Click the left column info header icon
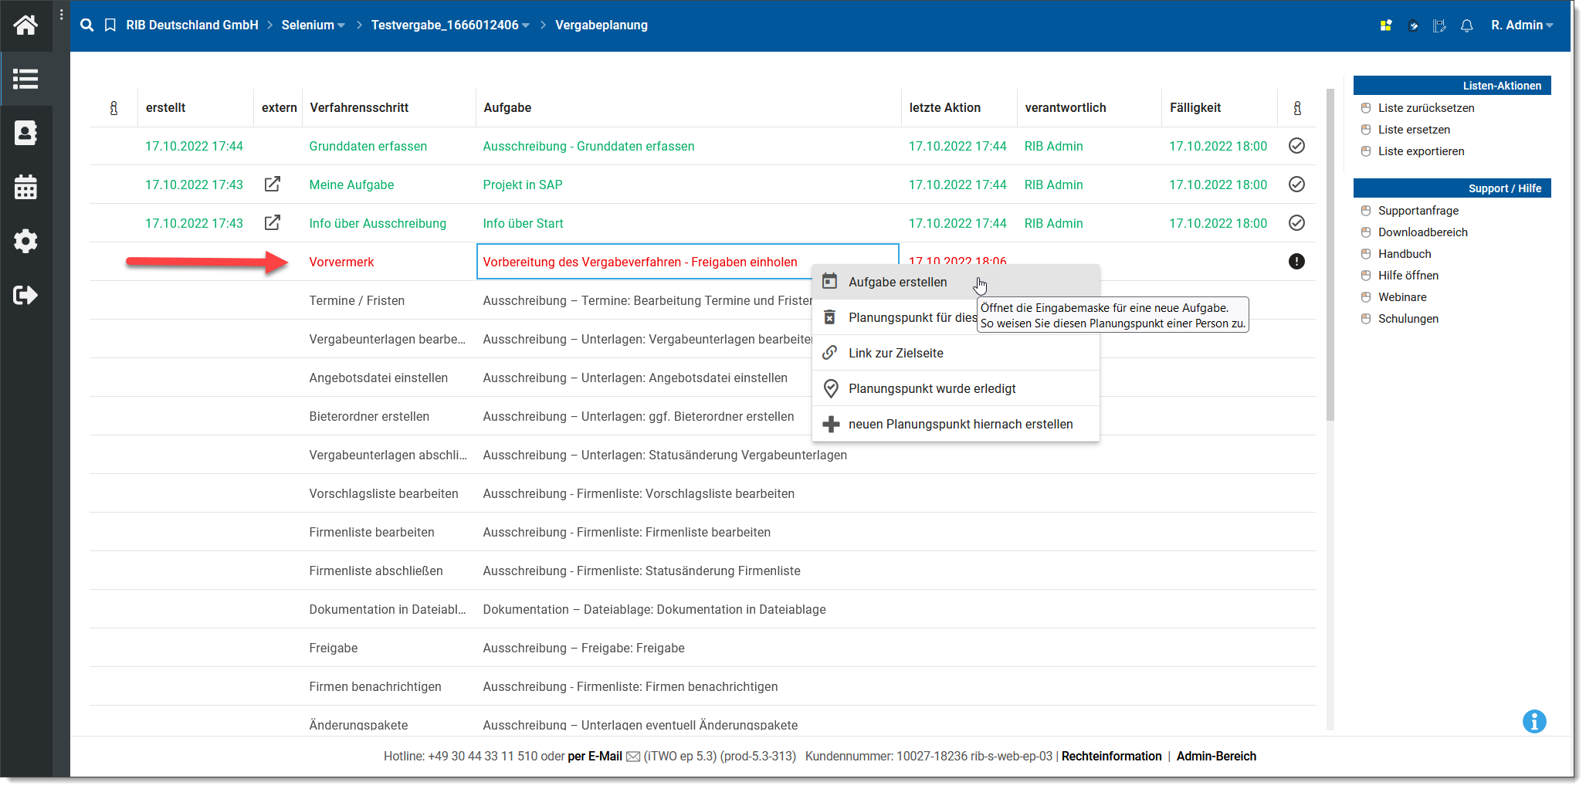Screen dimensions: 1586x789 coord(114,108)
